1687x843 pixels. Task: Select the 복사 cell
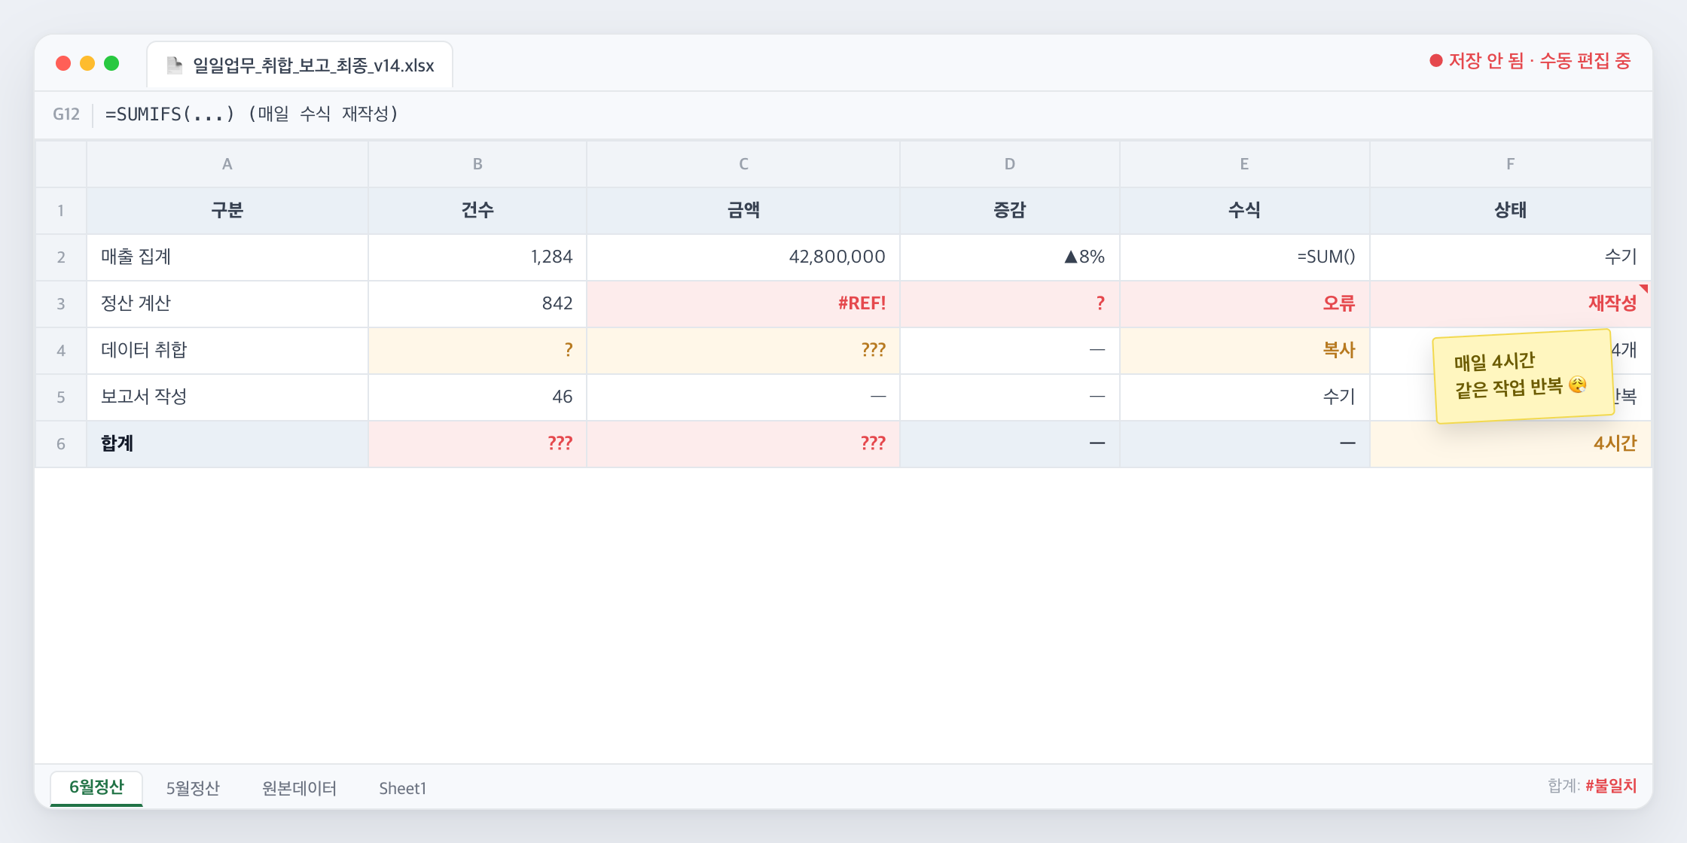point(1245,351)
